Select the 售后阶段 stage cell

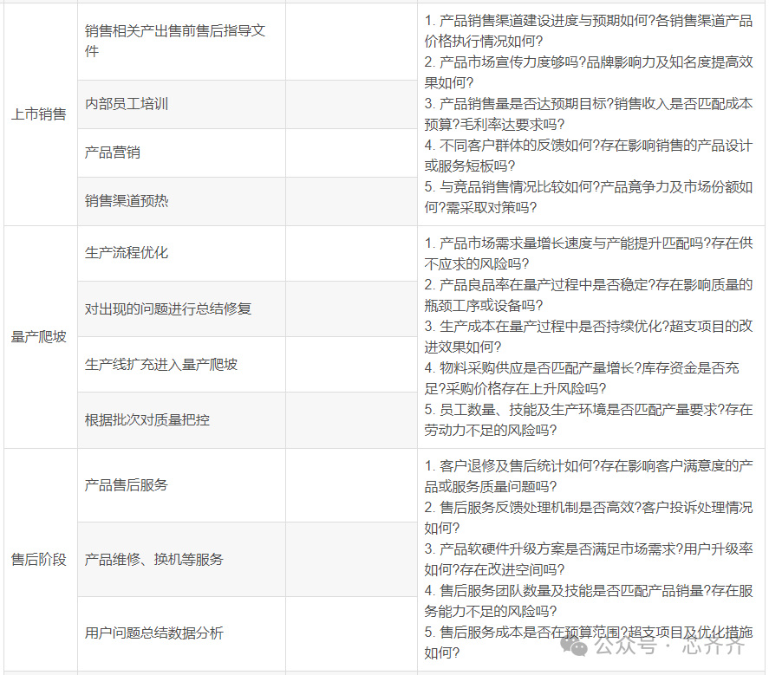39,560
